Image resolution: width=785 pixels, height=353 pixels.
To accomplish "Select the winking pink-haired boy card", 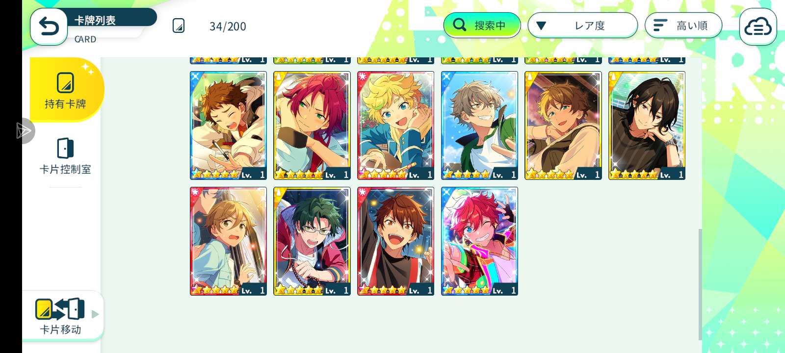I will (479, 241).
